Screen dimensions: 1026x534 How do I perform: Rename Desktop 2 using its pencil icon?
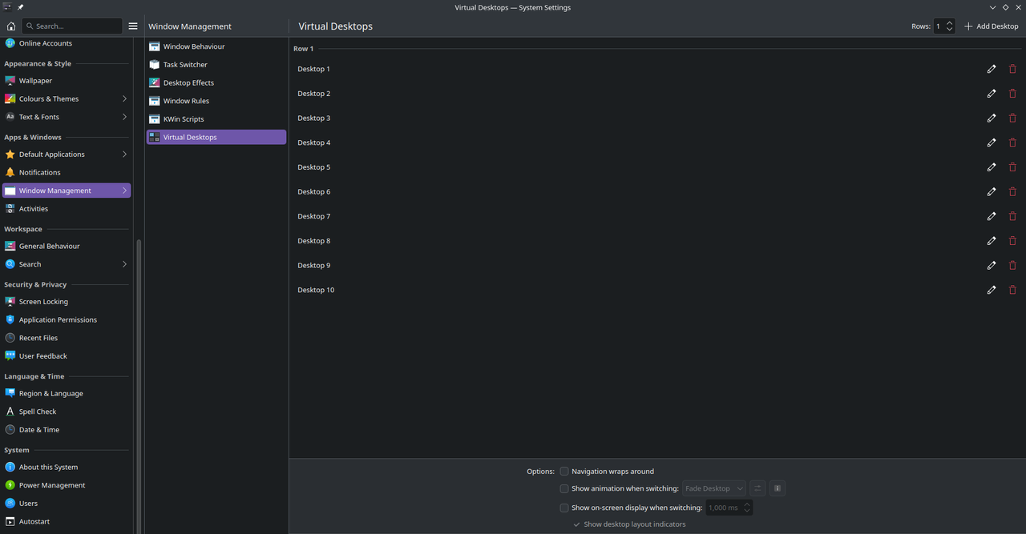(992, 94)
